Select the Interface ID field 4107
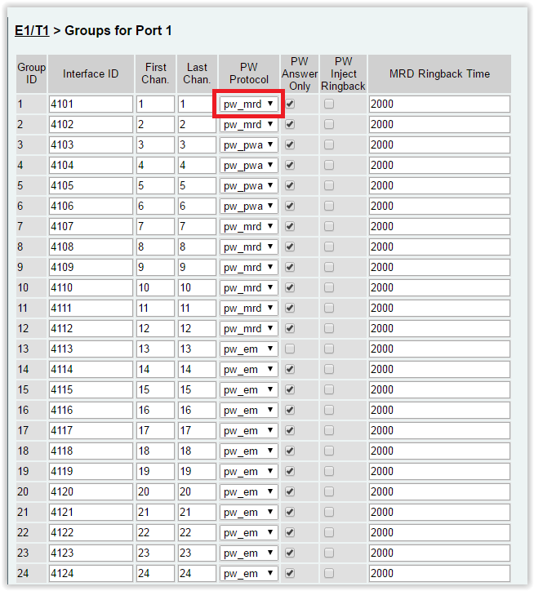534x591 pixels. (91, 227)
